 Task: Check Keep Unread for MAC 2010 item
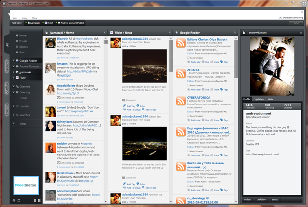(x=188, y=151)
